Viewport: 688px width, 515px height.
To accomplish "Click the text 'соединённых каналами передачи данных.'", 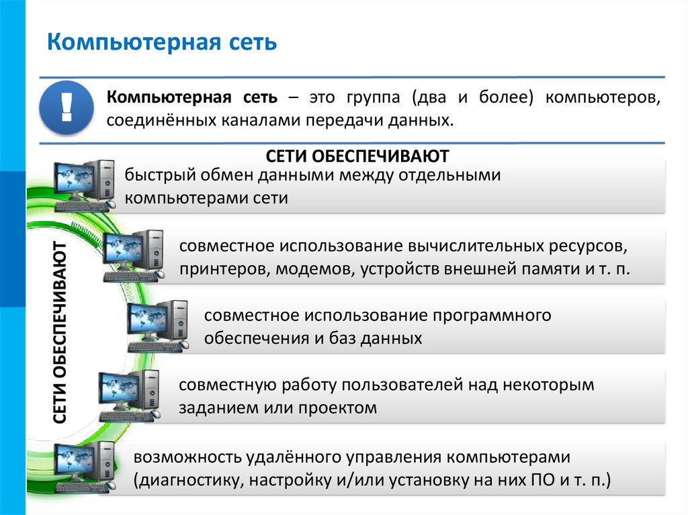I will [280, 120].
